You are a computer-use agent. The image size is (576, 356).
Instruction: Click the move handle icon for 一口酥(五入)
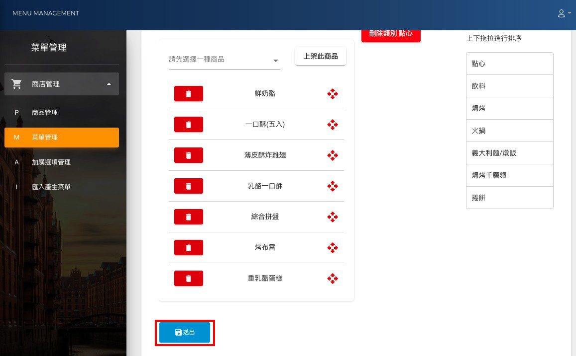[333, 125]
